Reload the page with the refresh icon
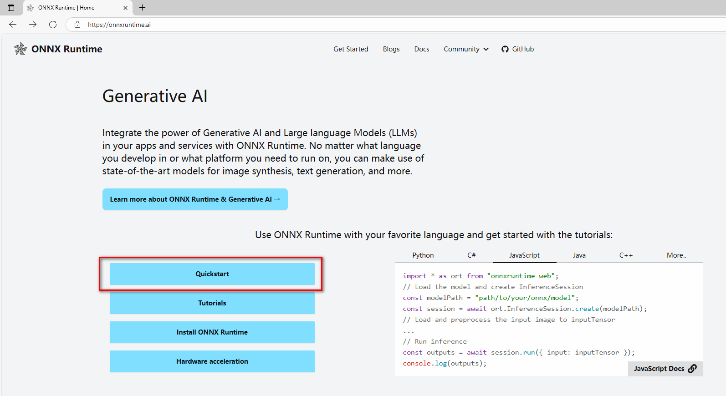 pos(53,25)
